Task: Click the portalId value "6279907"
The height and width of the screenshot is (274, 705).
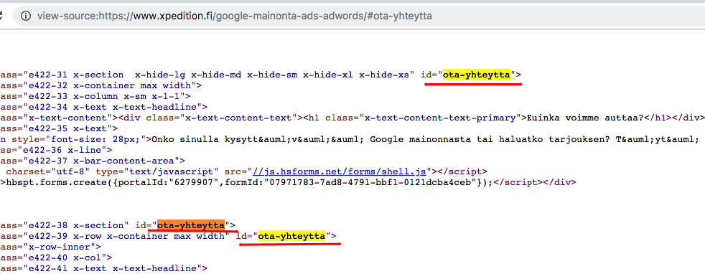Action: [x=195, y=182]
